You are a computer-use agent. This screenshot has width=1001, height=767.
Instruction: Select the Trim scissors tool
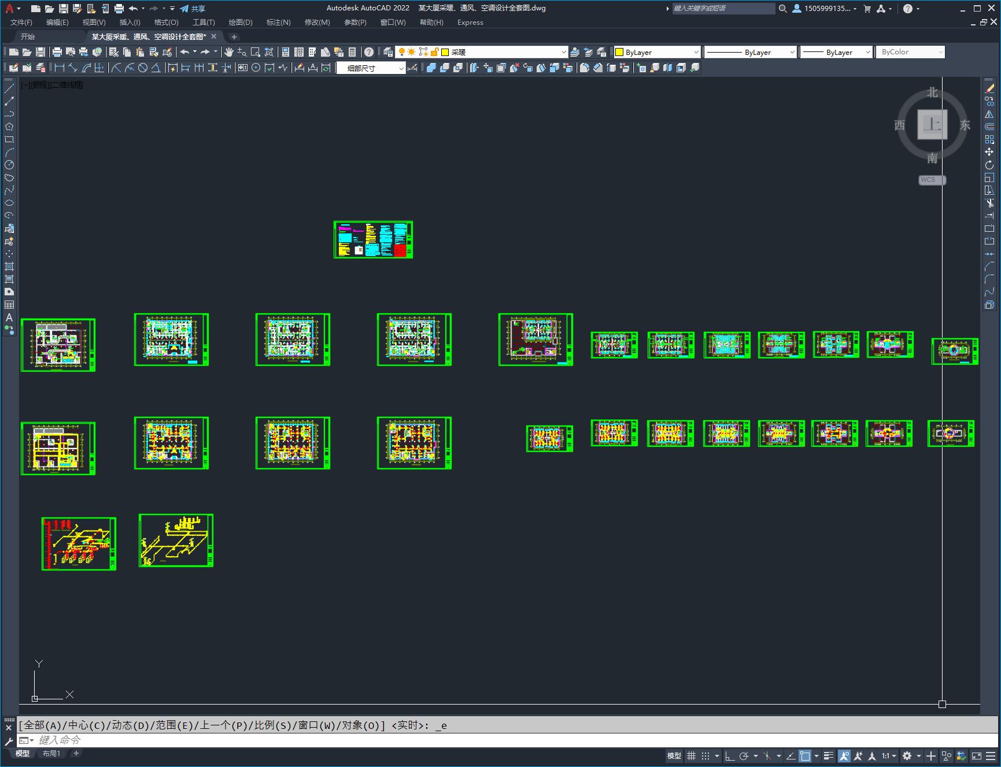click(x=989, y=203)
